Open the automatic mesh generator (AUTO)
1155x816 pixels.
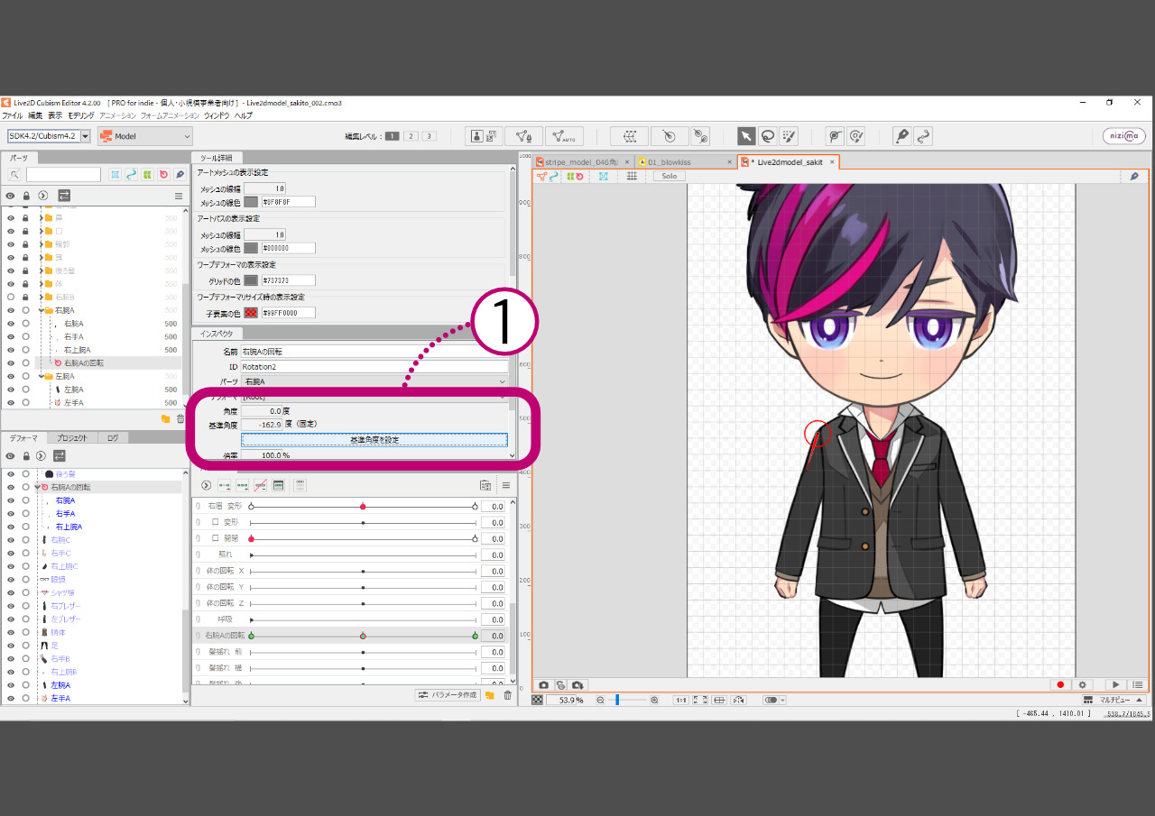(564, 136)
